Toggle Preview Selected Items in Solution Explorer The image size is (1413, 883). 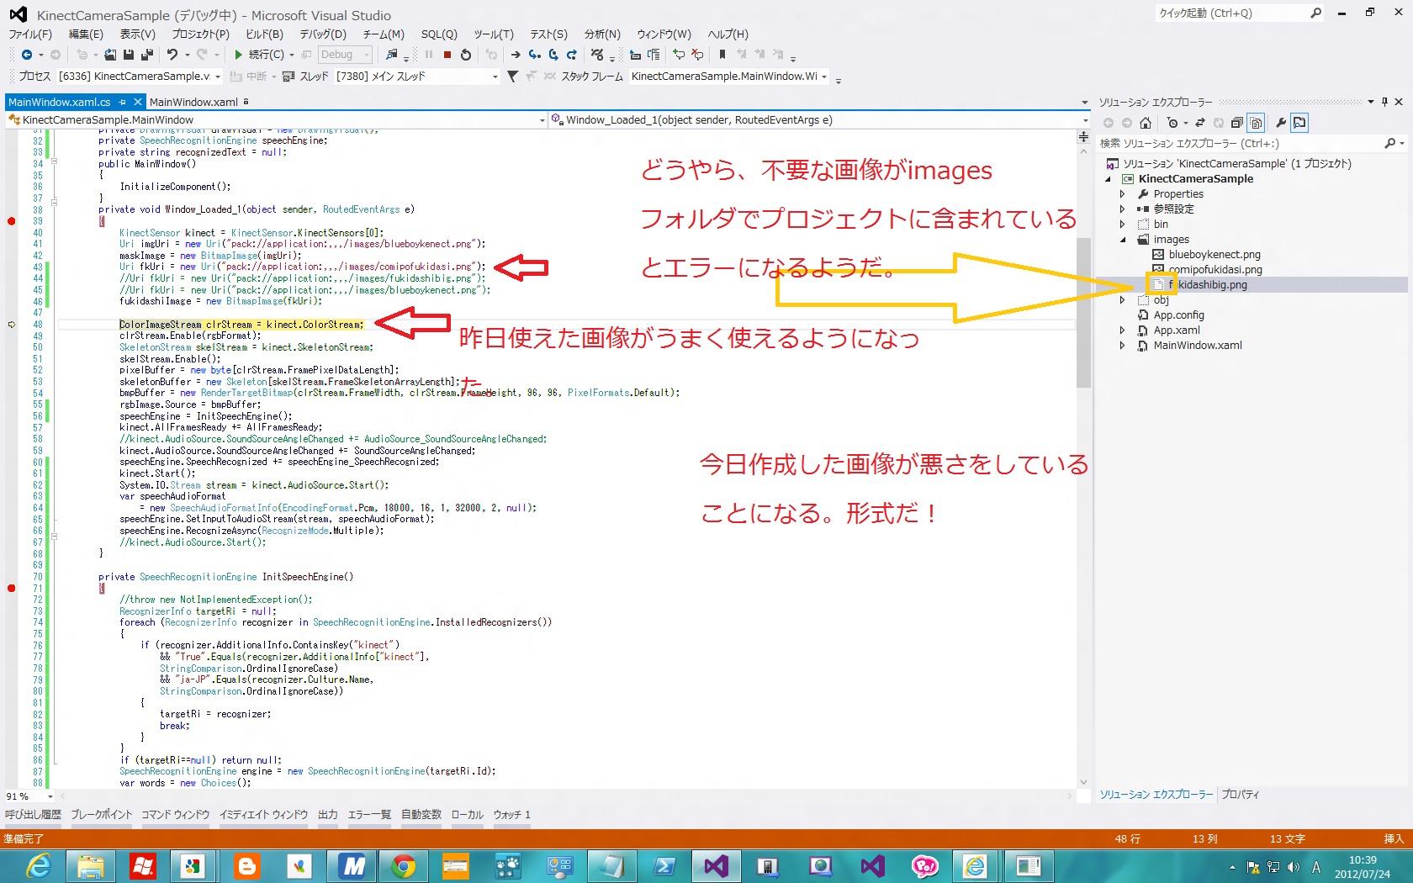click(1299, 123)
